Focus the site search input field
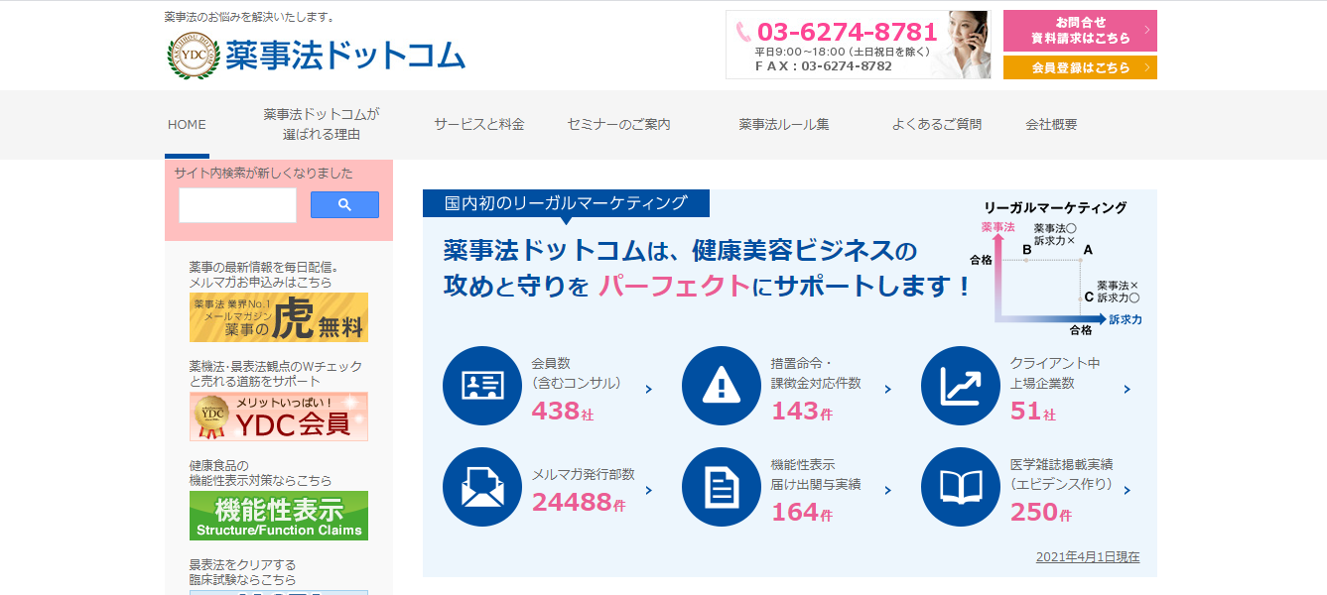The width and height of the screenshot is (1327, 595). (x=238, y=205)
